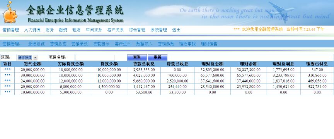Select the 4,500,000.00 loan balance cell
The width and height of the screenshot is (334, 139).
109,87
